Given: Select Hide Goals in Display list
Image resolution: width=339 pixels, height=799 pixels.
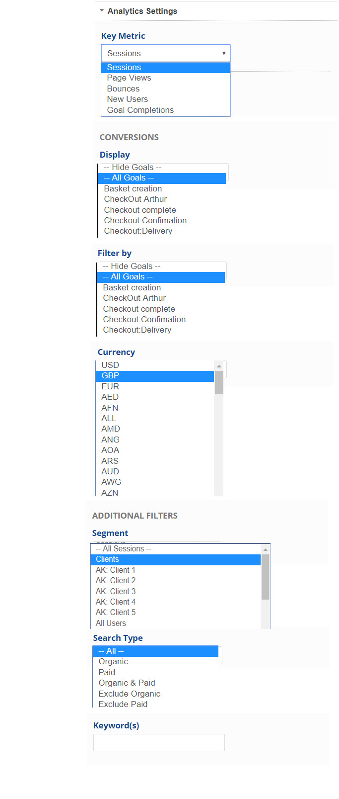Looking at the screenshot, I should click(133, 168).
